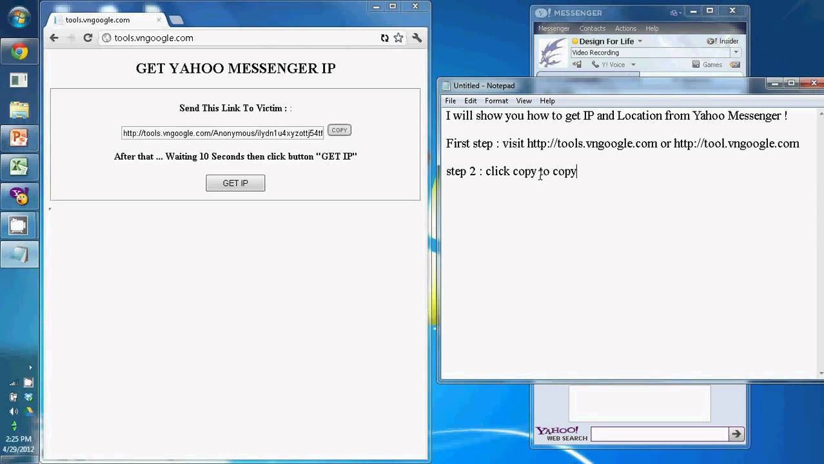Open PowerPoint from the taskbar
The image size is (824, 464).
click(19, 138)
